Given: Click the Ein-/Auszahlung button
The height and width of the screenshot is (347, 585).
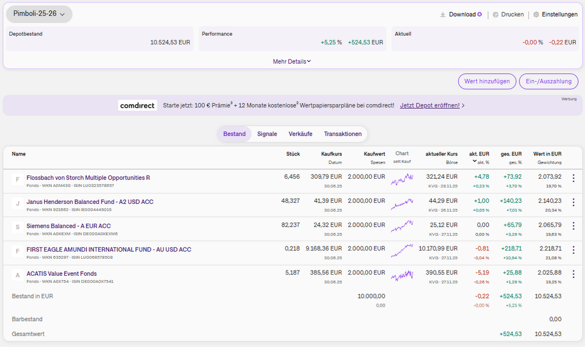Looking at the screenshot, I should [548, 81].
